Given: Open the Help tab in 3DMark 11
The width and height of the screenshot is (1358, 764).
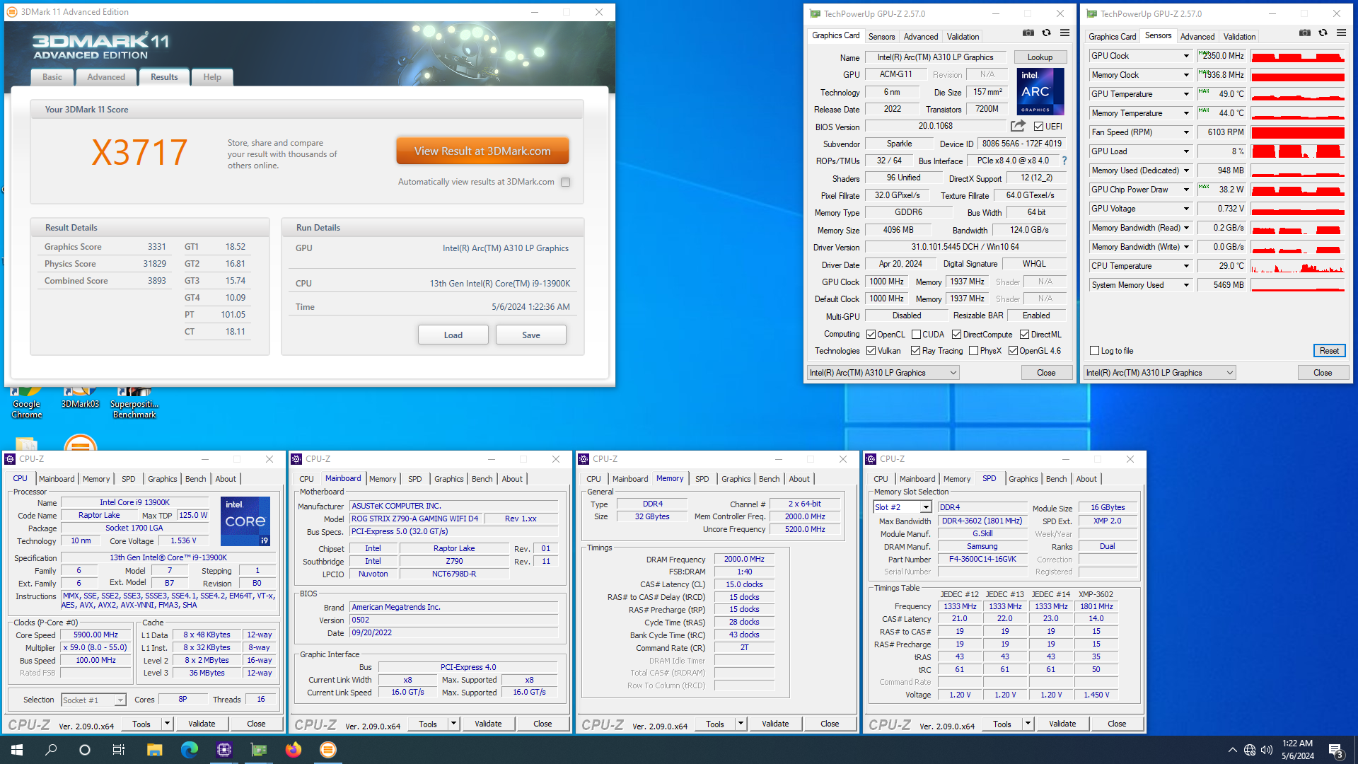Looking at the screenshot, I should tap(212, 77).
